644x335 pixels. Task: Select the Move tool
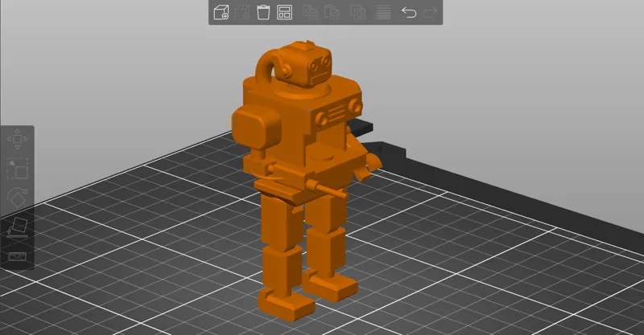17,139
